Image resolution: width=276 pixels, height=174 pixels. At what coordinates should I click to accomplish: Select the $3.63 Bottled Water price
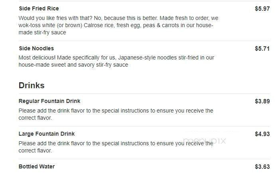tap(262, 167)
